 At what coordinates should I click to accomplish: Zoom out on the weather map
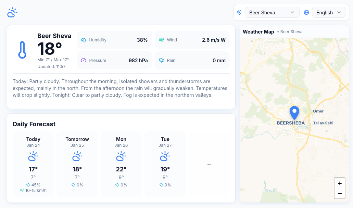(x=340, y=194)
